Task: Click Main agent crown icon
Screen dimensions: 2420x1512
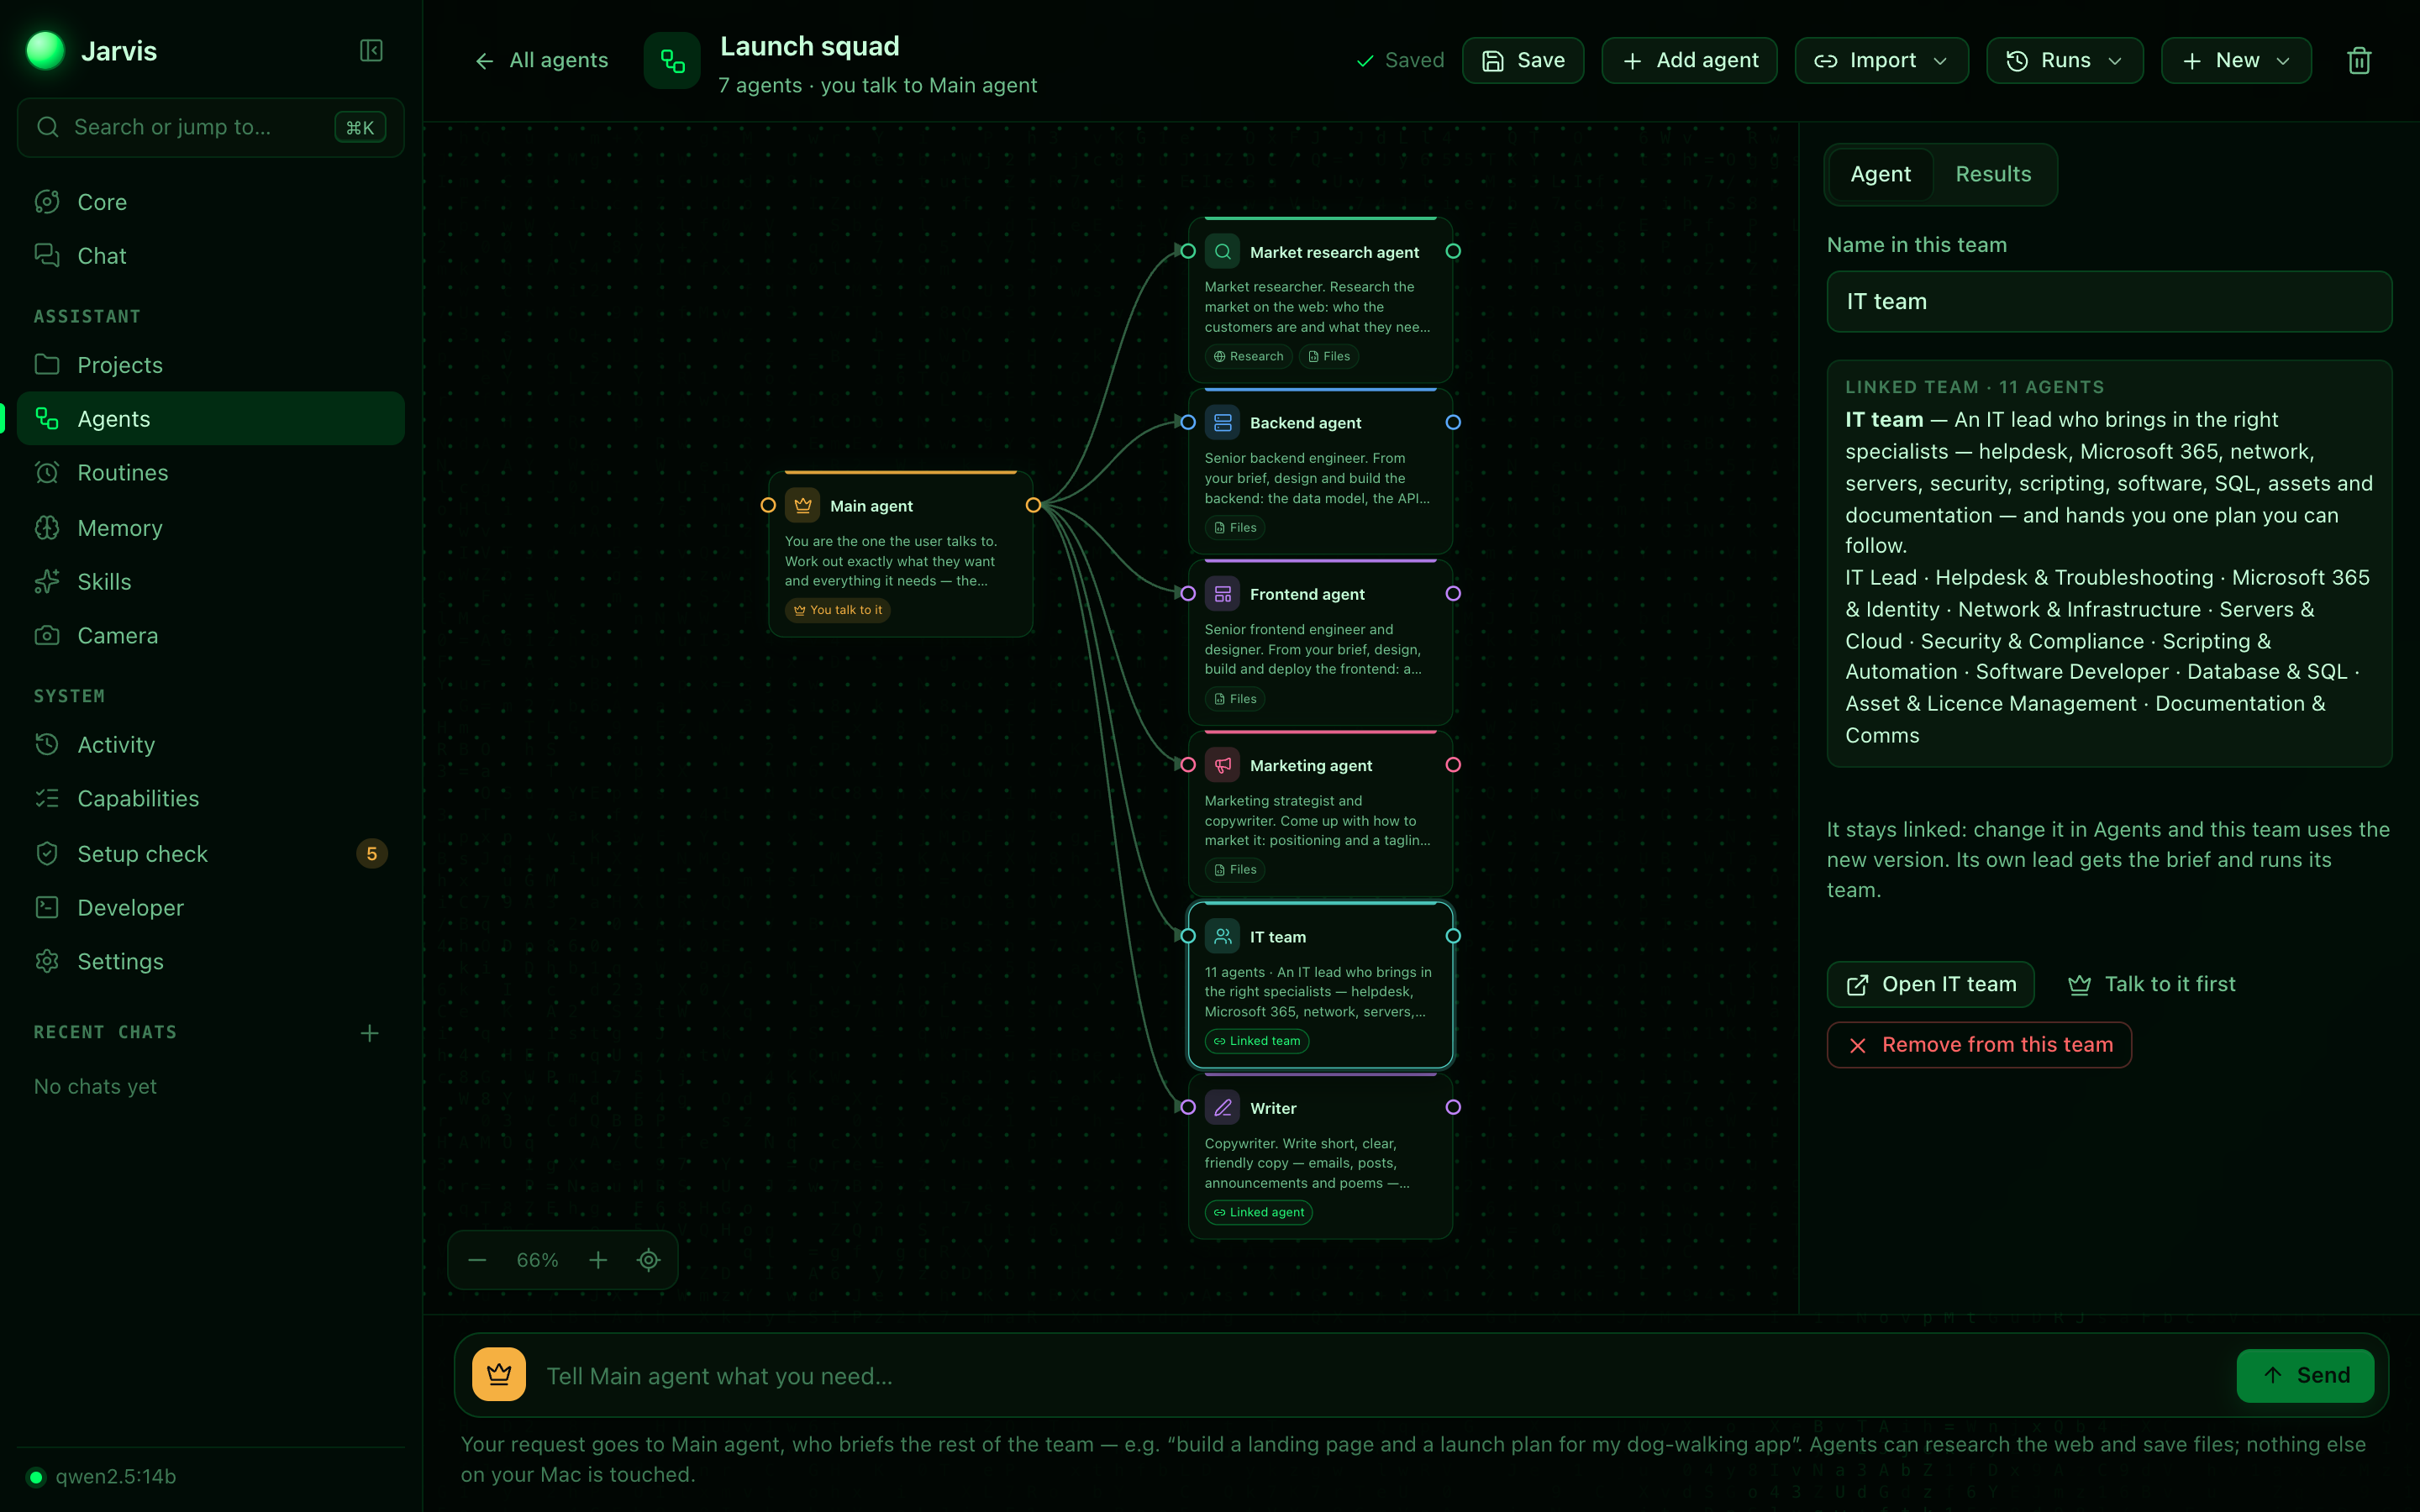Action: [802, 506]
